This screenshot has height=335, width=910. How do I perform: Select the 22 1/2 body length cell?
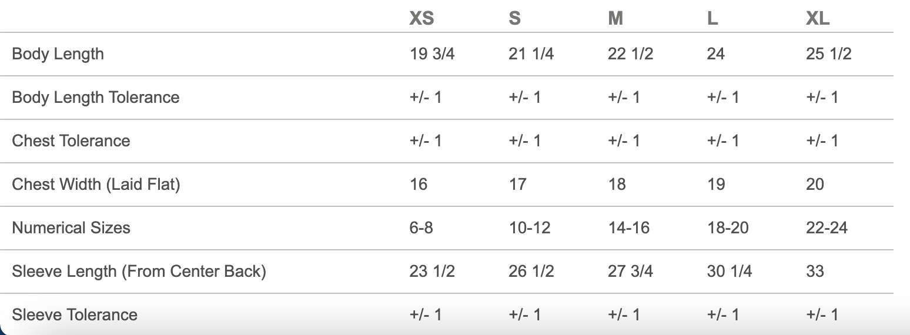coord(630,54)
